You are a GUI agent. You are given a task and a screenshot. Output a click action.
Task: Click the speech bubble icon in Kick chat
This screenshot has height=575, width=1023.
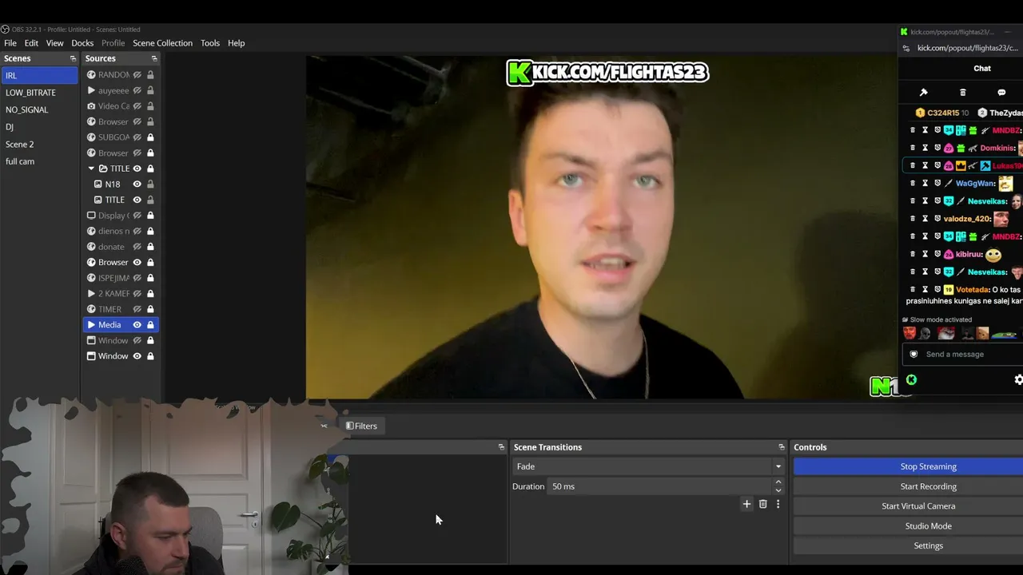click(1001, 93)
